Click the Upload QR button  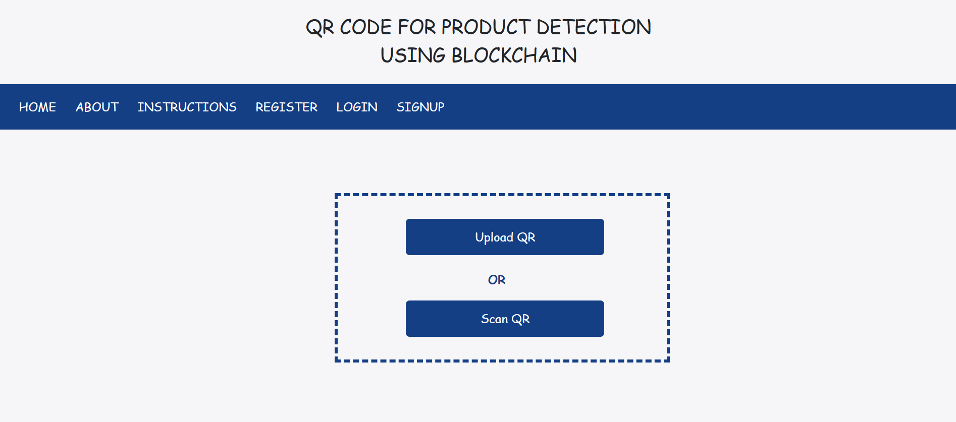505,237
